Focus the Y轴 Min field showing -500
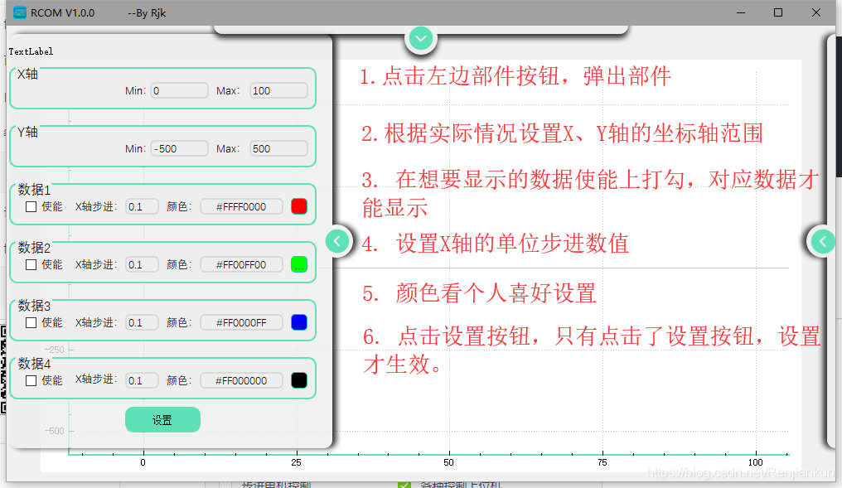The width and height of the screenshot is (842, 488). [179, 148]
